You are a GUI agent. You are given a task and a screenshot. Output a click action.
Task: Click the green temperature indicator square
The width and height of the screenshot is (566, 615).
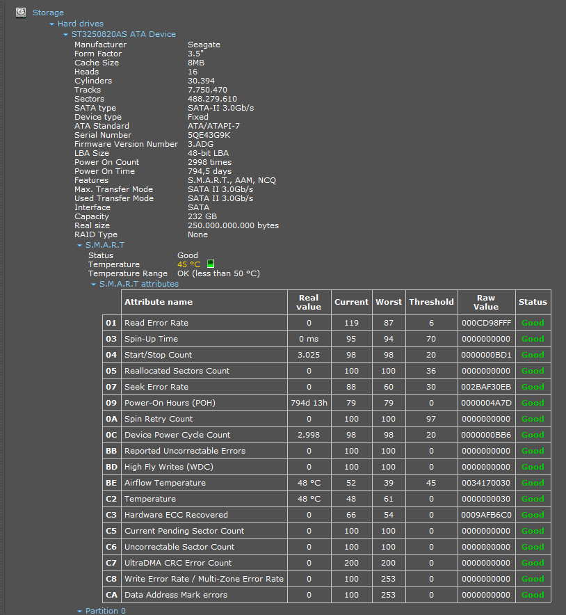pos(211,264)
